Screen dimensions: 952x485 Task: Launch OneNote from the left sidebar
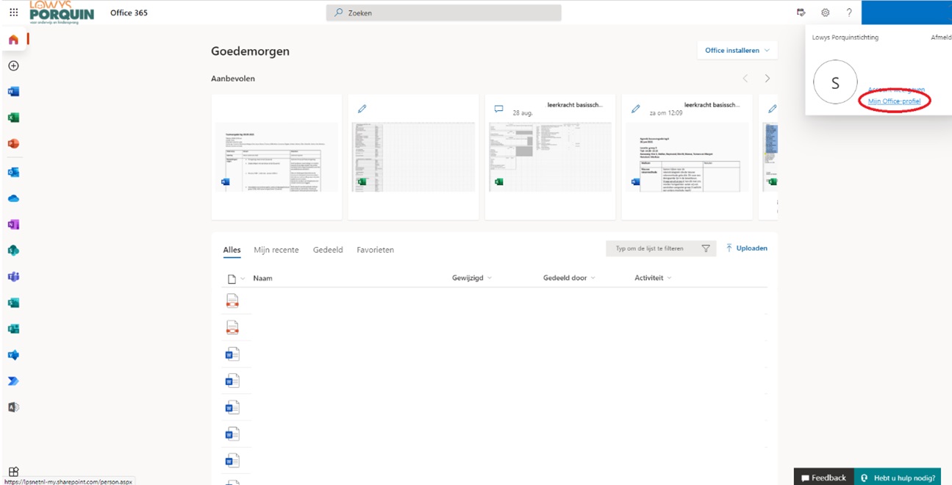(x=13, y=225)
